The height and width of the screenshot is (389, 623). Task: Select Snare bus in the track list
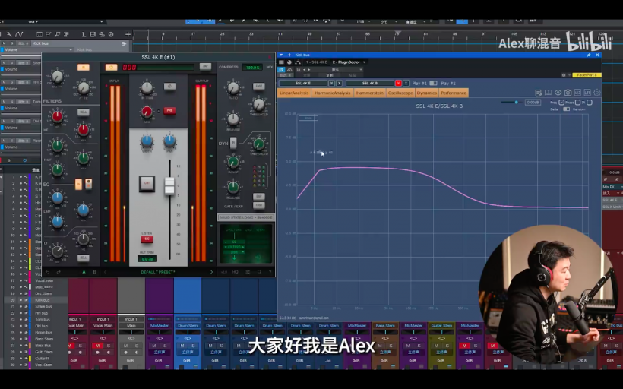[x=44, y=306]
